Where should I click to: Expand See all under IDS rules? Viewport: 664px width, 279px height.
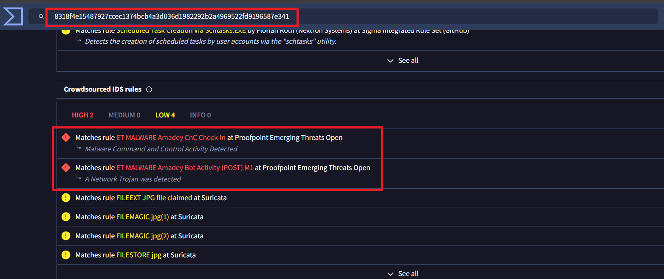click(x=403, y=274)
